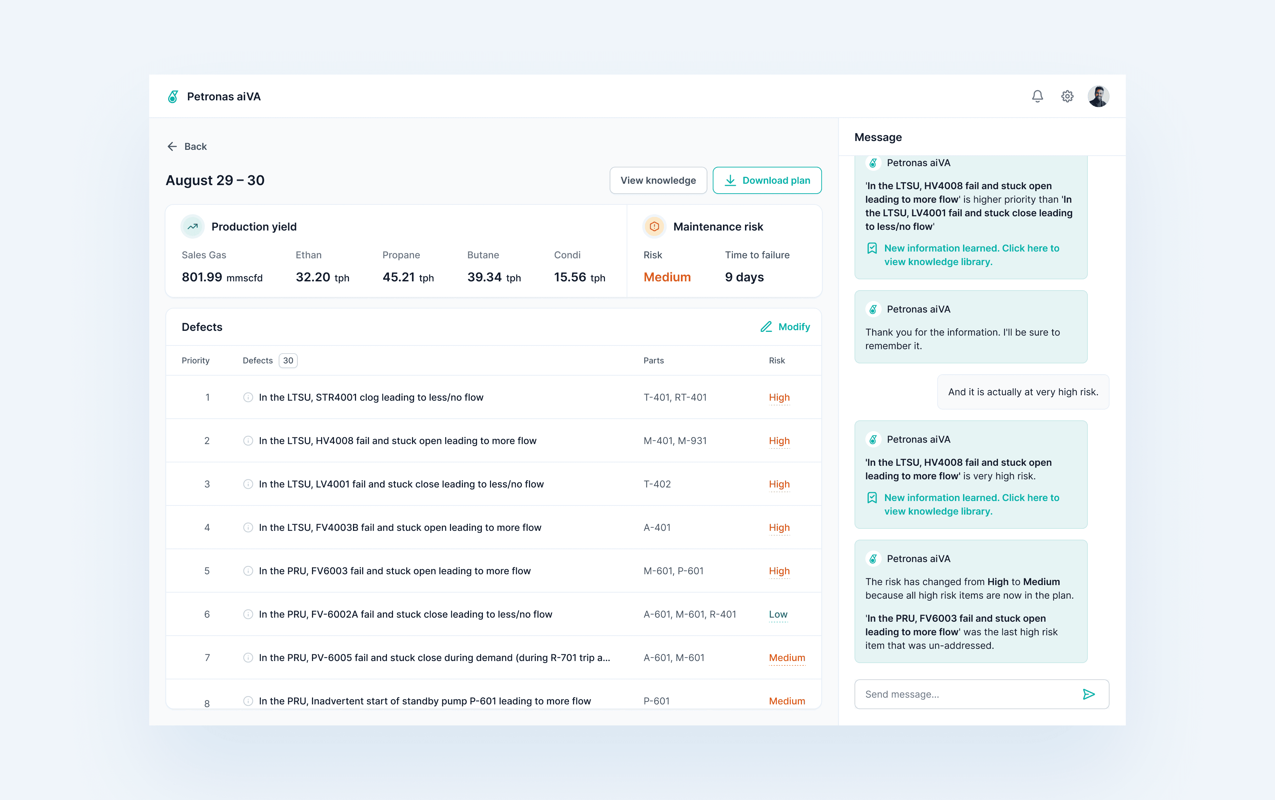1275x800 pixels.
Task: Click info icon for STR4001 clog defect
Action: tap(248, 397)
